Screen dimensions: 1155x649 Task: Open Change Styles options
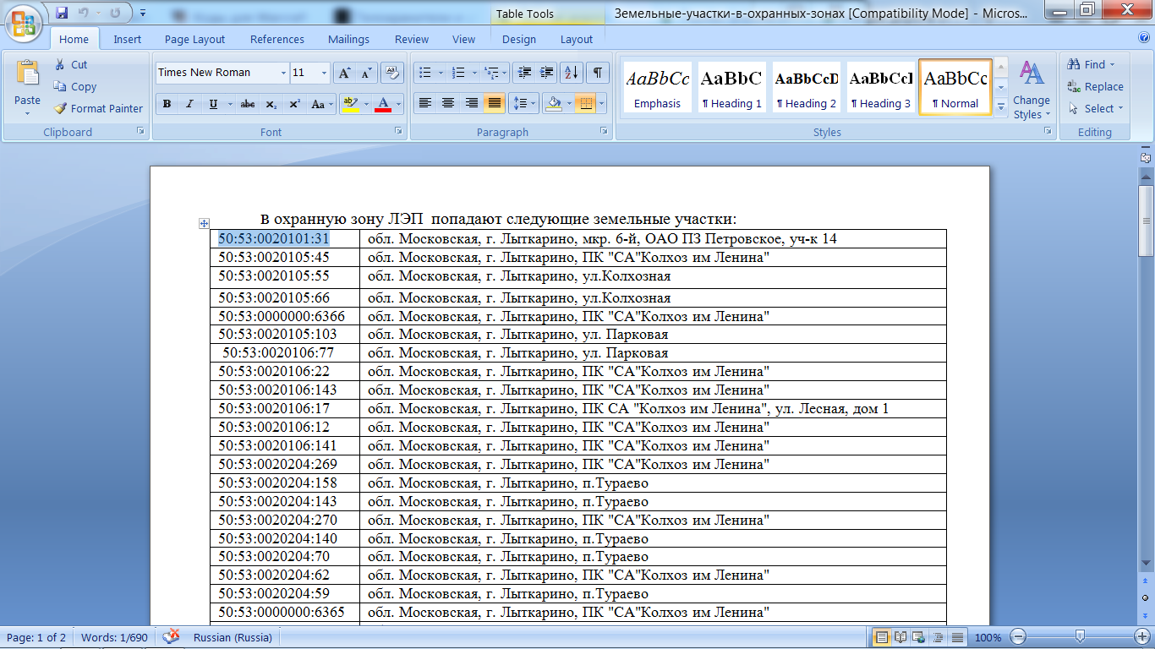pyautogui.click(x=1032, y=90)
